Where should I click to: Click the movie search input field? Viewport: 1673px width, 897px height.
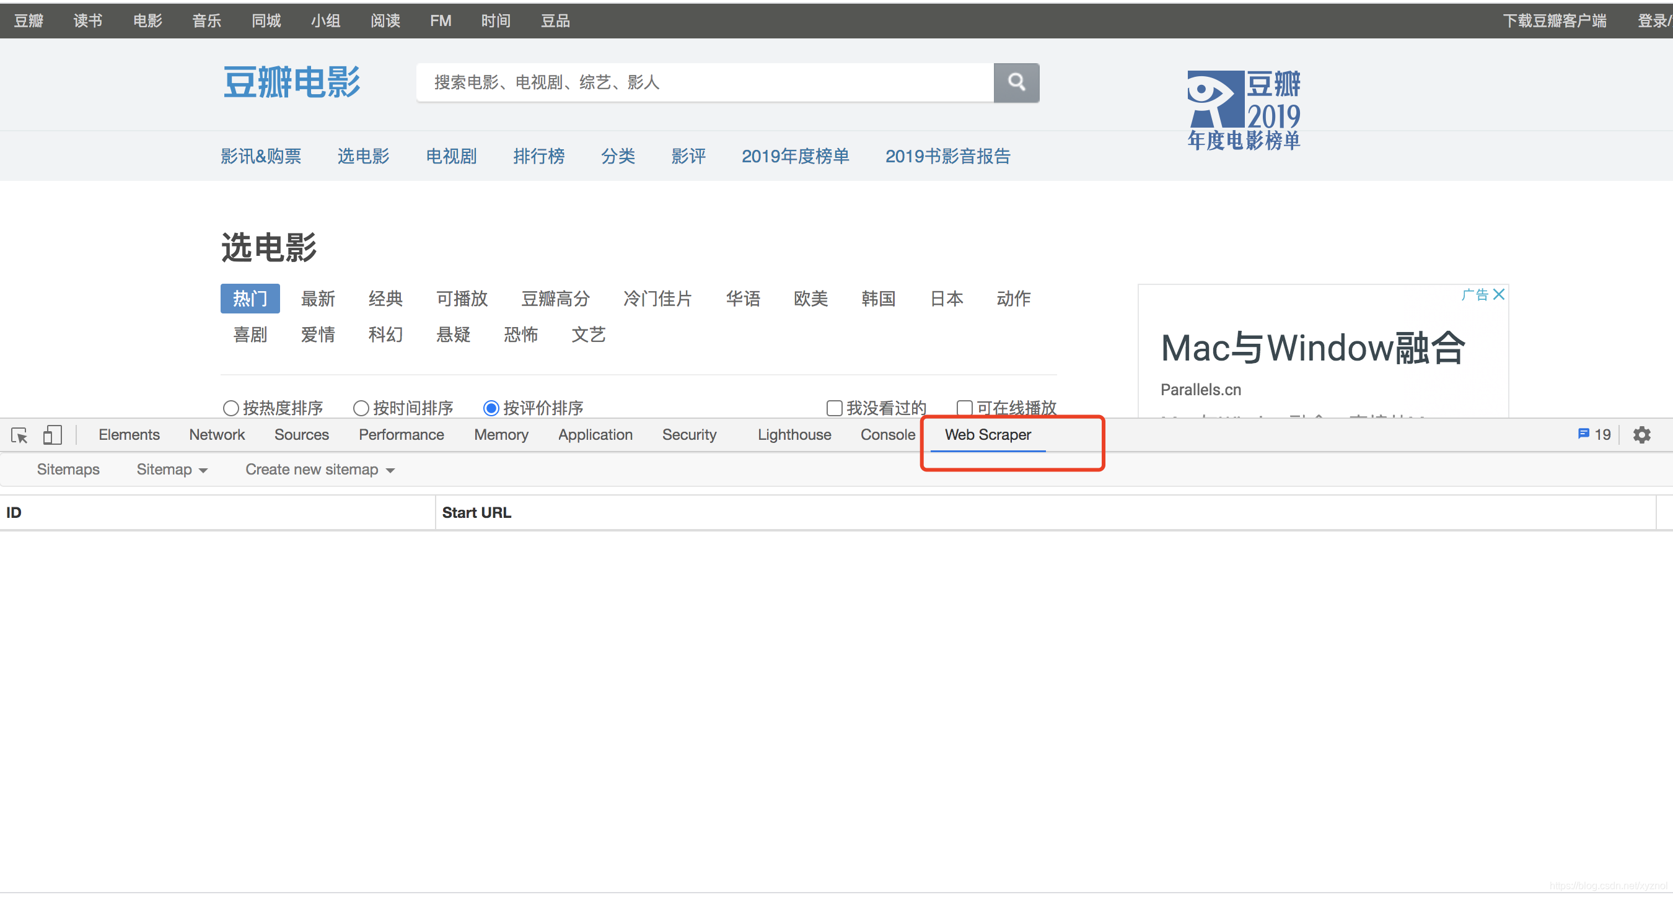pos(705,82)
